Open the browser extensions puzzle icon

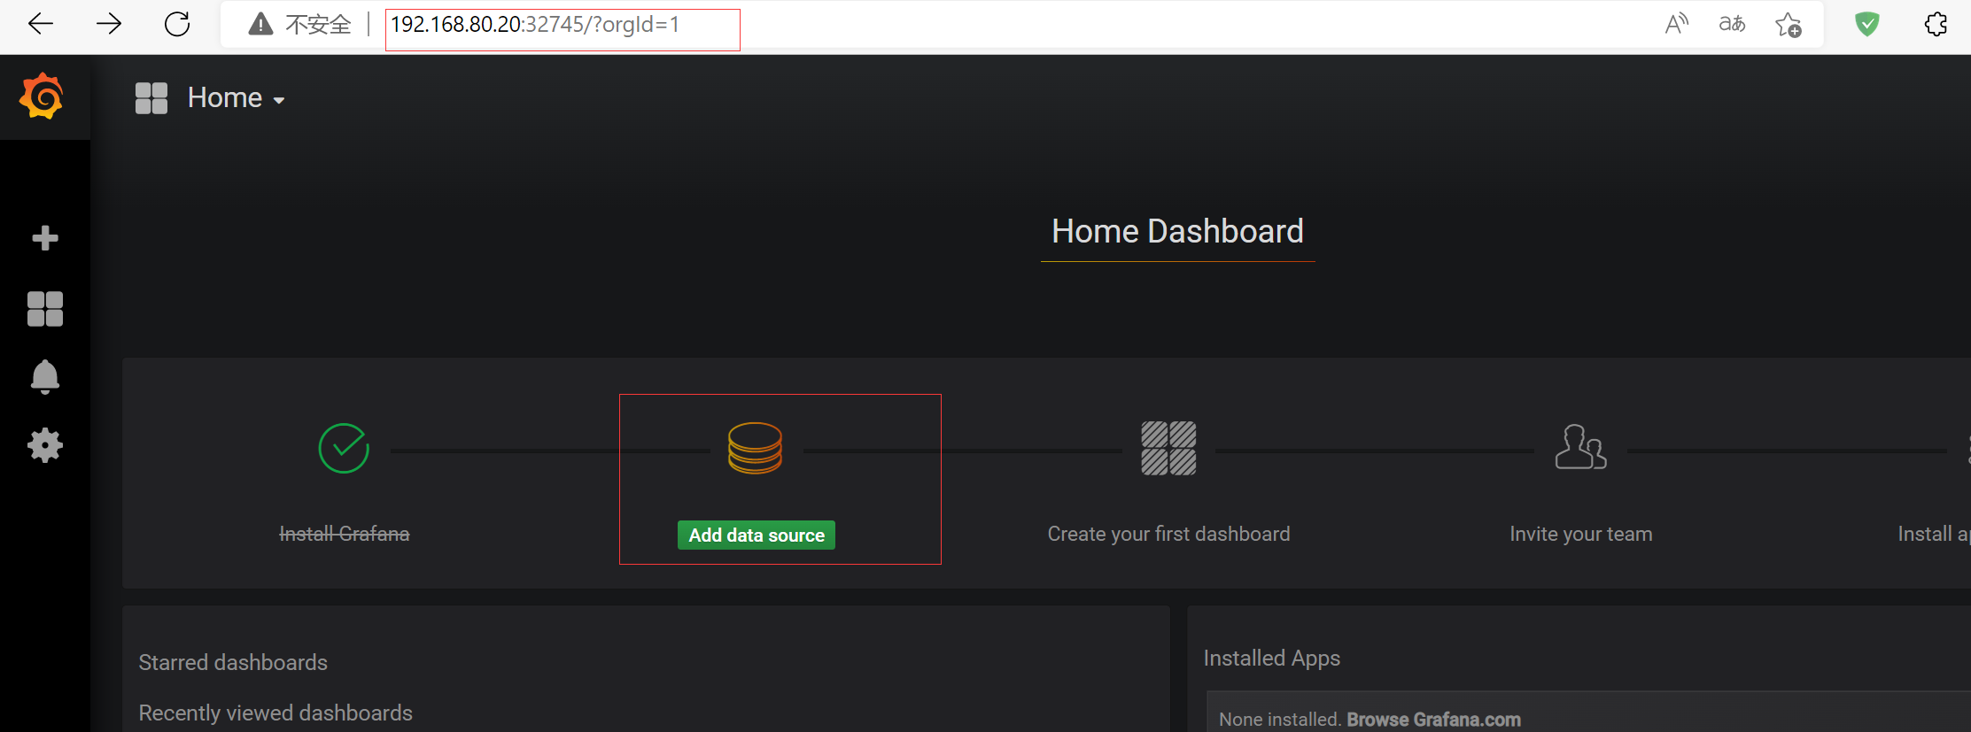click(x=1936, y=24)
